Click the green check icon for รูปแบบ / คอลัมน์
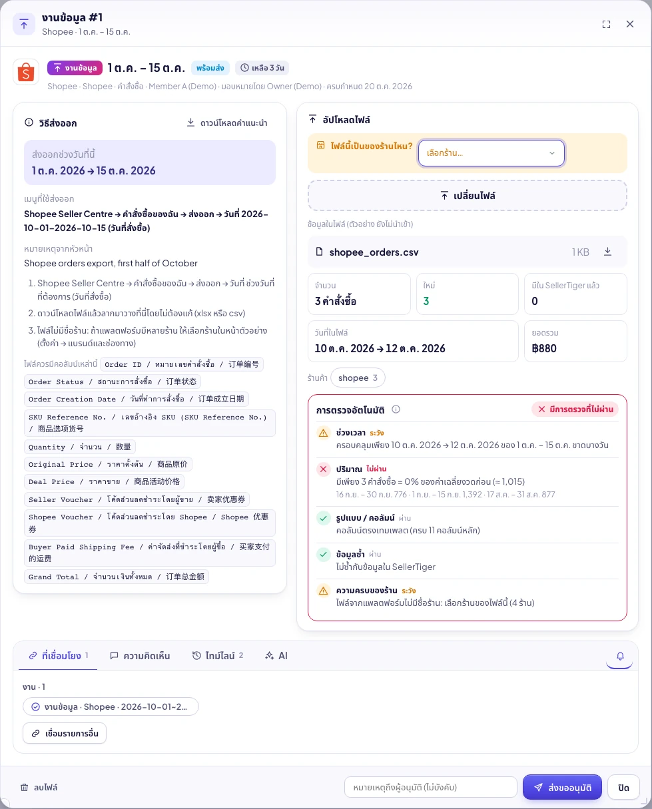652x809 pixels. pos(324,518)
